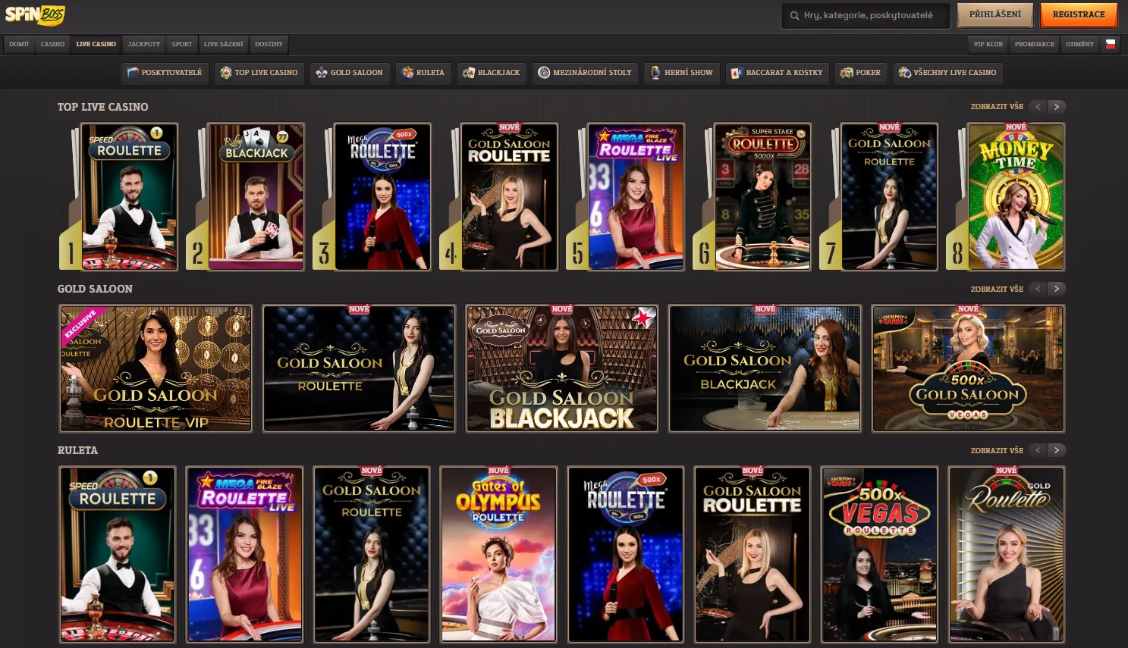The image size is (1128, 648).
Task: Switch to the Jackpoty tab
Action: click(x=144, y=44)
